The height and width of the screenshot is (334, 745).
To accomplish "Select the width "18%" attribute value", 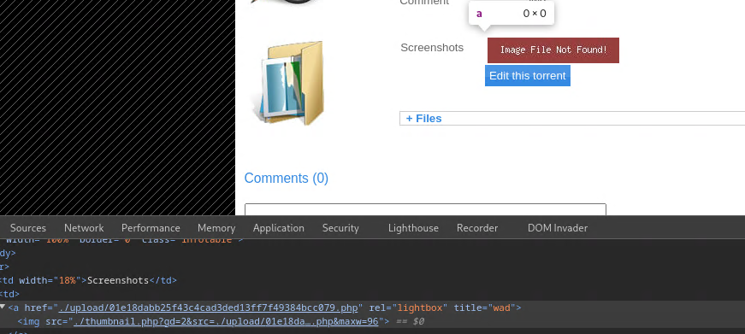I will click(x=67, y=280).
